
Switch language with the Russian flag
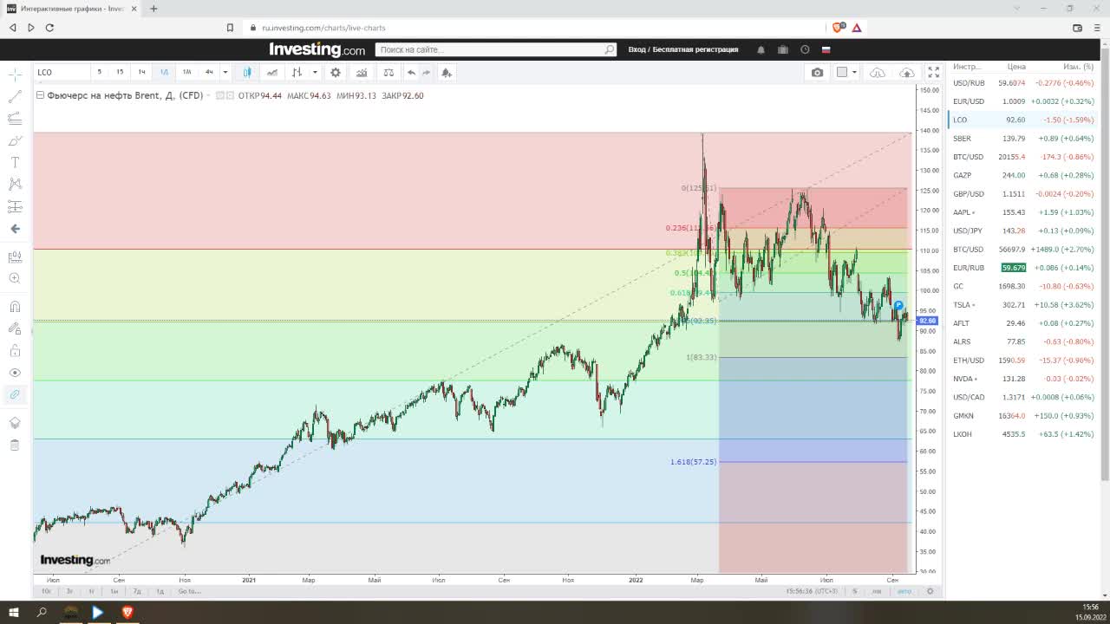tap(826, 49)
